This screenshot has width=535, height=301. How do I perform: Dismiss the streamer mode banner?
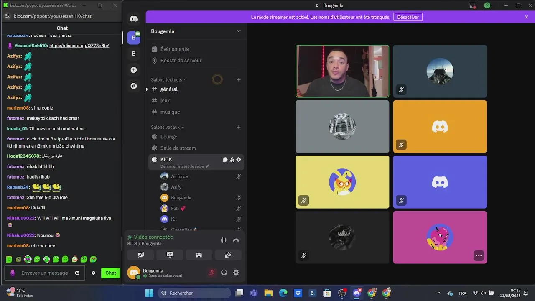point(527,17)
